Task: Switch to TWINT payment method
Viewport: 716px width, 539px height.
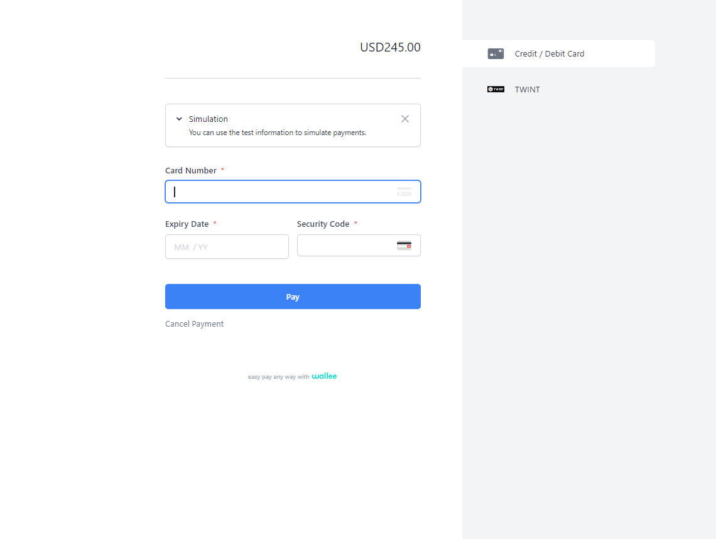Action: click(527, 89)
